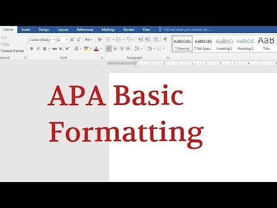This screenshot has width=277, height=208.
Task: Click Copy in the clipboard group
Action: tap(5, 44)
